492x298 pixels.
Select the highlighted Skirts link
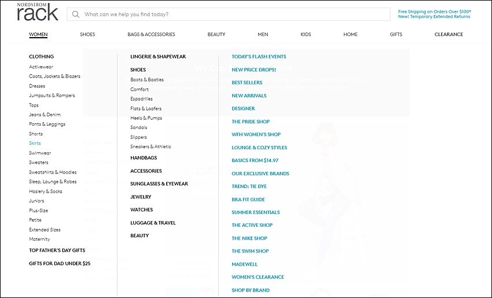point(35,144)
